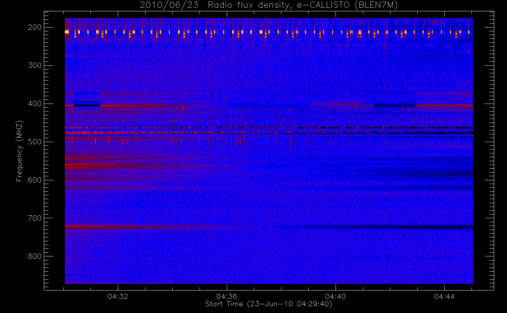Image resolution: width=507 pixels, height=313 pixels.
Task: Click the 'Start Time (23-Jun-10 04:29:40)' label
Action: pyautogui.click(x=269, y=304)
